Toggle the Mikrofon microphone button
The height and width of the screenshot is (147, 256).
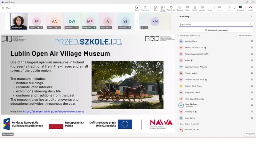[x=229, y=8]
